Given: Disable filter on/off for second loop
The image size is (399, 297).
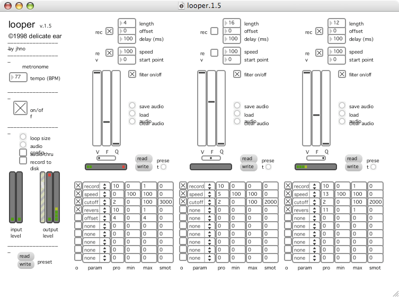Looking at the screenshot, I should click(237, 74).
